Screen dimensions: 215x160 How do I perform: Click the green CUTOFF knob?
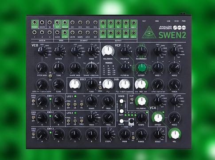pos(141,68)
